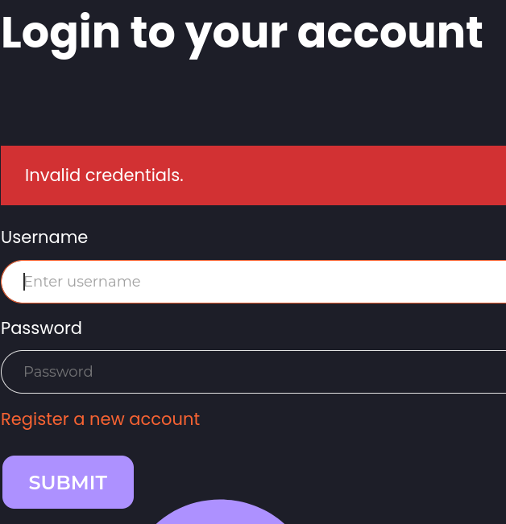Submit the login form
The width and height of the screenshot is (506, 524).
(68, 482)
